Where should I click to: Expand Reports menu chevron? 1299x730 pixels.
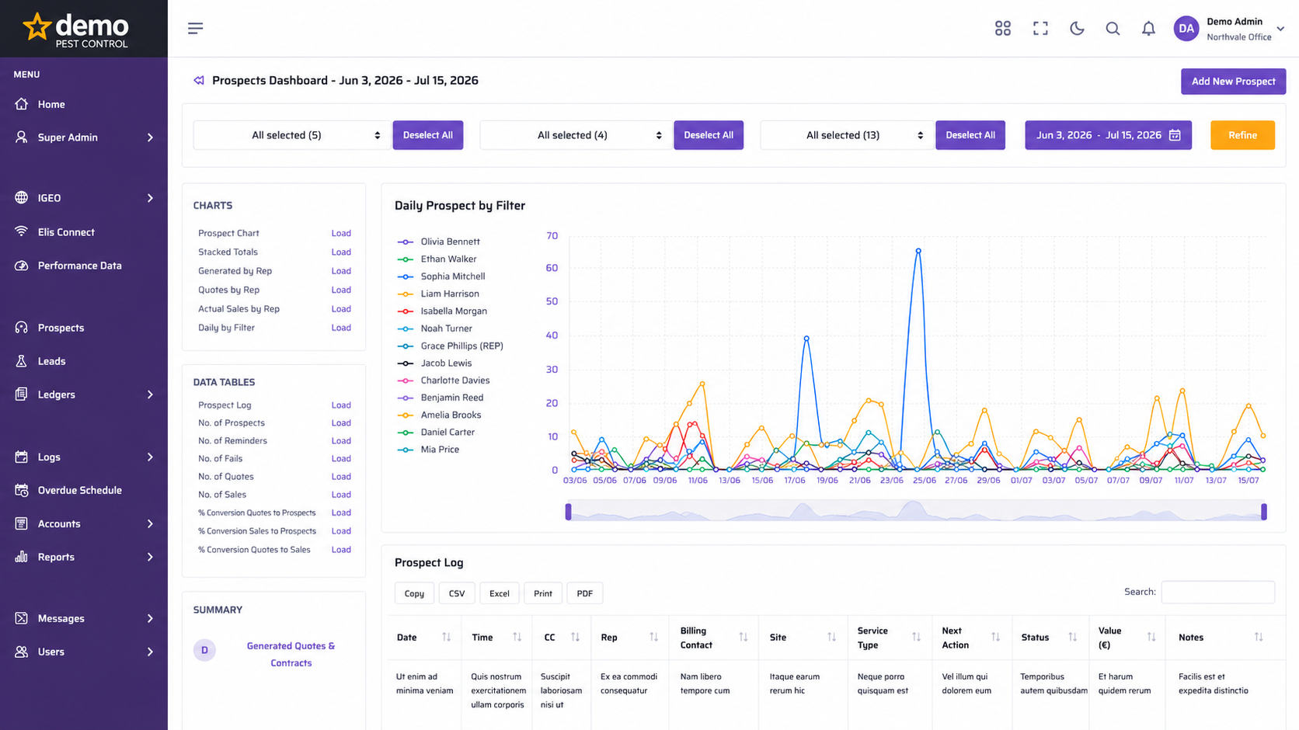coord(150,558)
